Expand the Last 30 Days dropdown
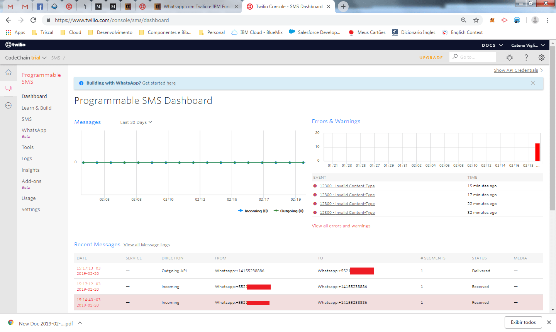The width and height of the screenshot is (556, 332). (x=136, y=122)
